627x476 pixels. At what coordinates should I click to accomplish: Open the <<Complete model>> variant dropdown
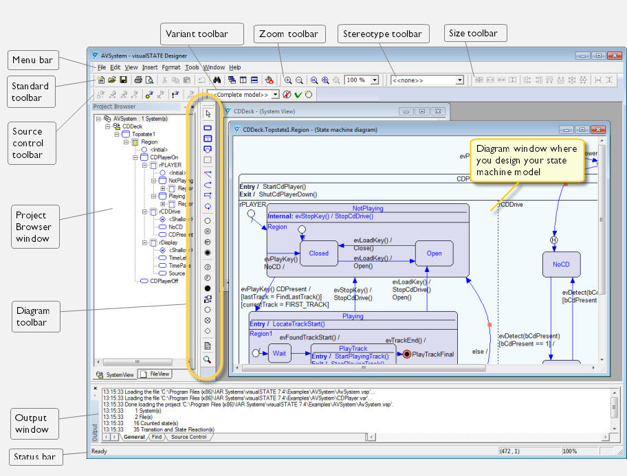(276, 95)
